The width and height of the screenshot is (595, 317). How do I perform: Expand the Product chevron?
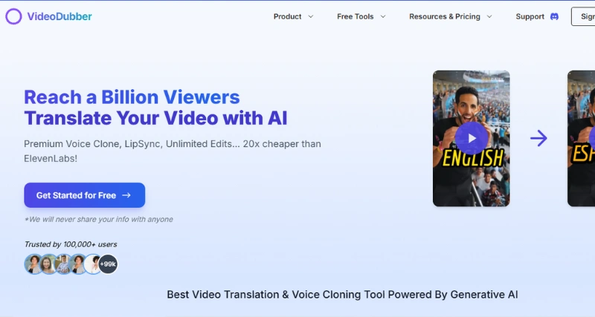click(x=310, y=16)
